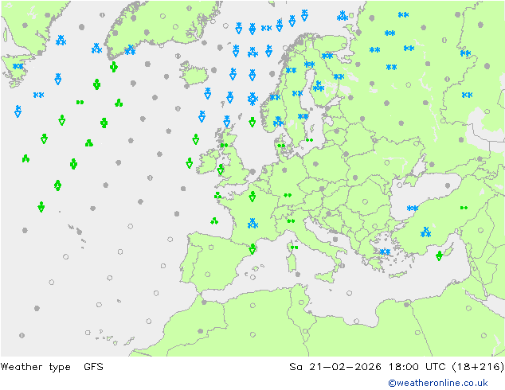Click the green rain dots over Denmark
Image resolution: width=505 pixels, height=390 pixels.
coord(281,146)
